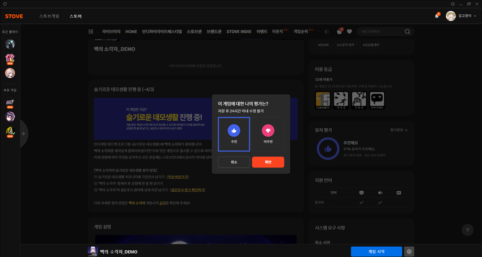The image size is (482, 257).
Task: Click 평가완료 plus link
Action: (x=399, y=130)
